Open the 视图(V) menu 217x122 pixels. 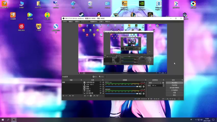[x=77, y=22]
